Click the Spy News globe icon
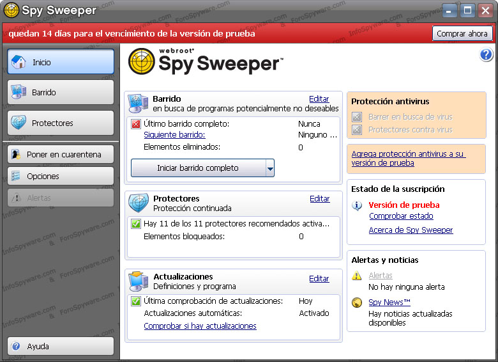 357,302
